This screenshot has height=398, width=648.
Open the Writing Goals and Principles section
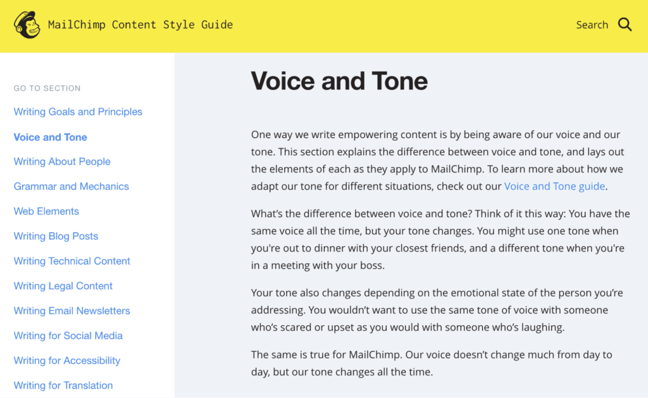(78, 111)
